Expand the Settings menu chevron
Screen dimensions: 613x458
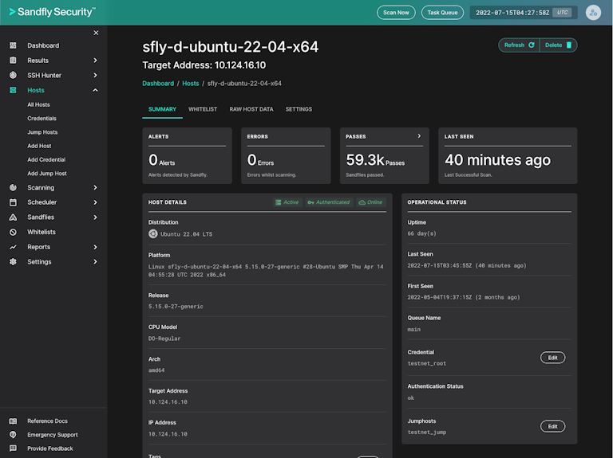[95, 262]
